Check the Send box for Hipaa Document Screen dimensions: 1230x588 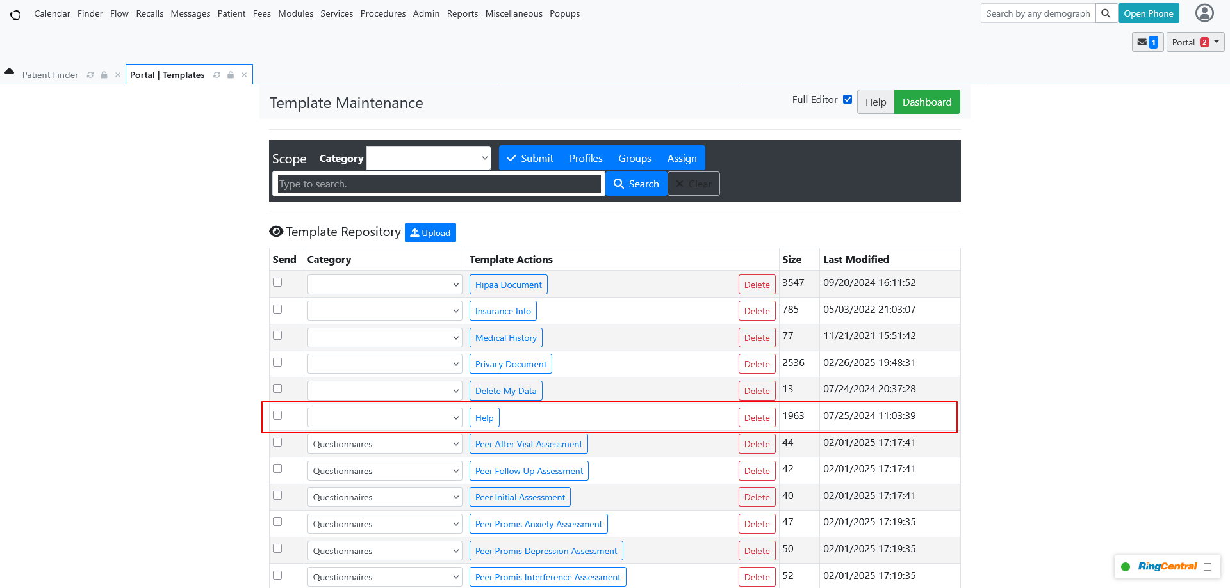pyautogui.click(x=277, y=282)
